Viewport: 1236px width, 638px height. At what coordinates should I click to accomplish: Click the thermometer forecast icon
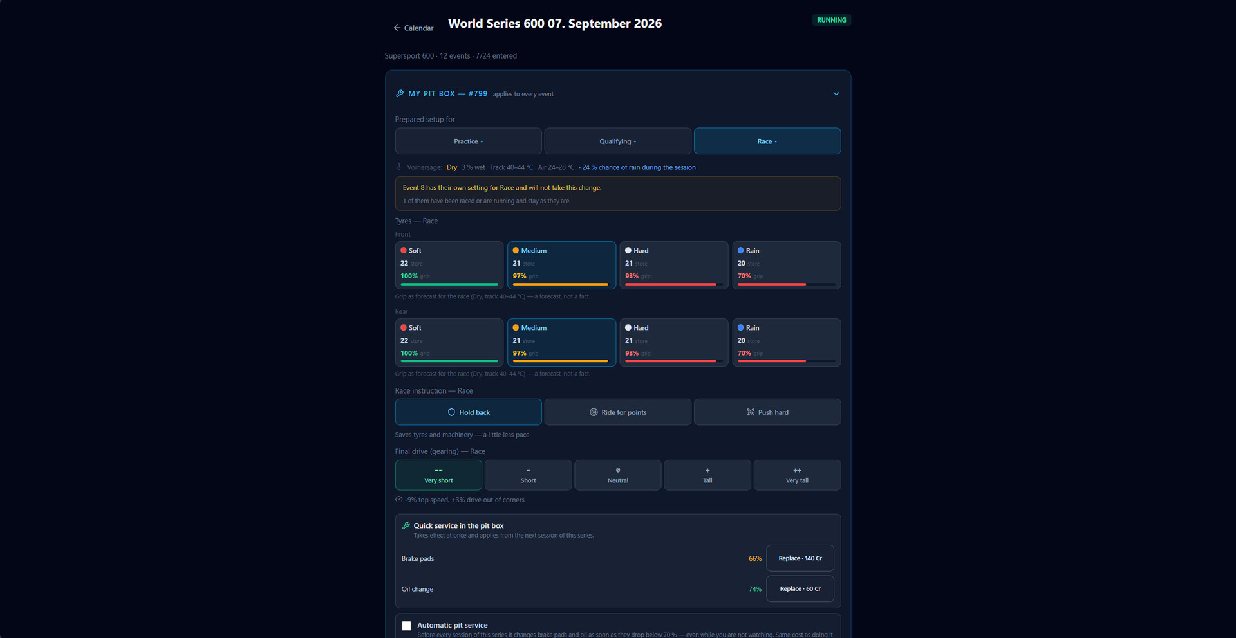[399, 167]
